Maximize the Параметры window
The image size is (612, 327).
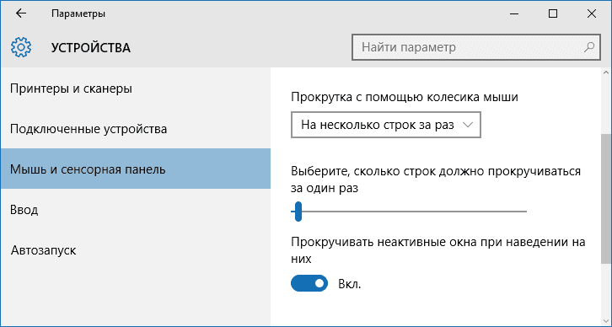point(553,13)
